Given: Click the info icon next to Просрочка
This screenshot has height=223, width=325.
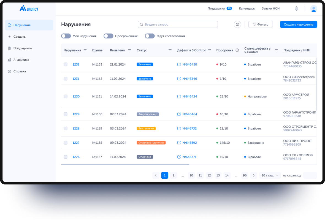Looking at the screenshot, I should click(237, 50).
